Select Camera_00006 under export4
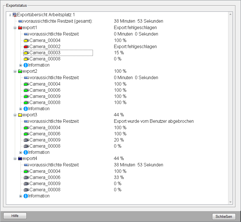Screen dimensions: 241x222 click(45, 178)
